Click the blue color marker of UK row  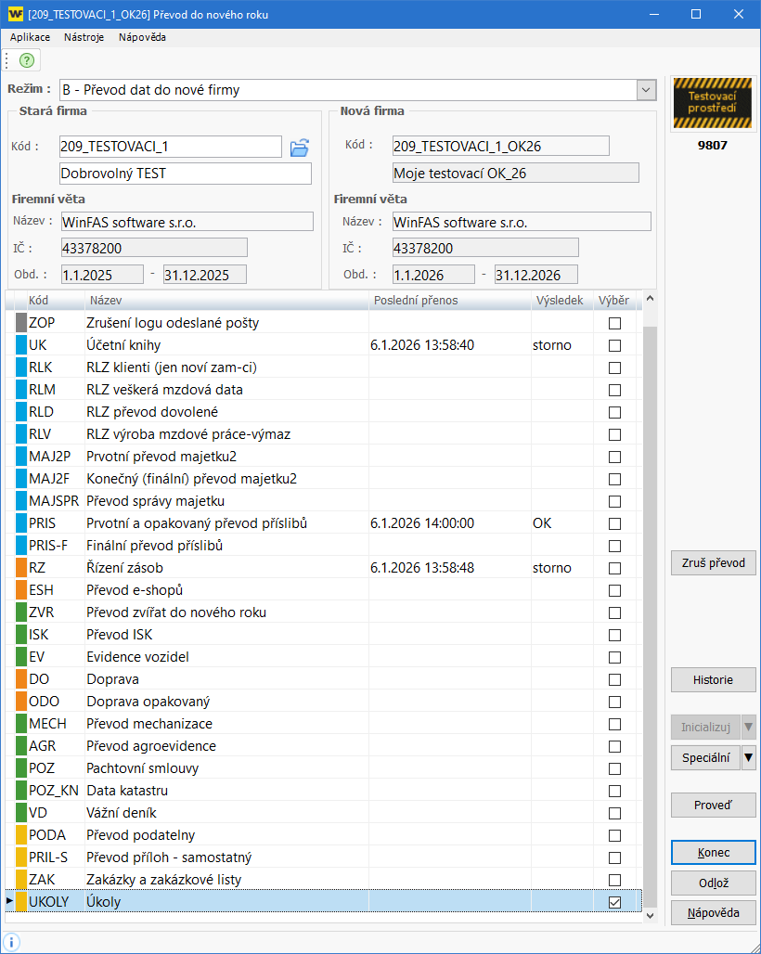[22, 345]
